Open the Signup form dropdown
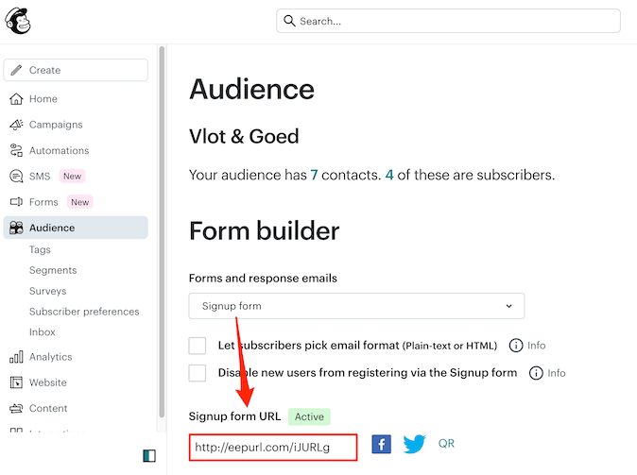 pyautogui.click(x=356, y=306)
